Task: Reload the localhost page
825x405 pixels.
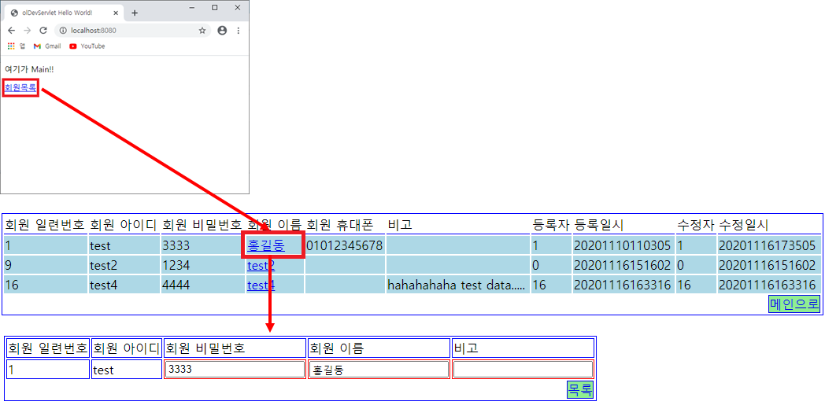Action: click(43, 31)
